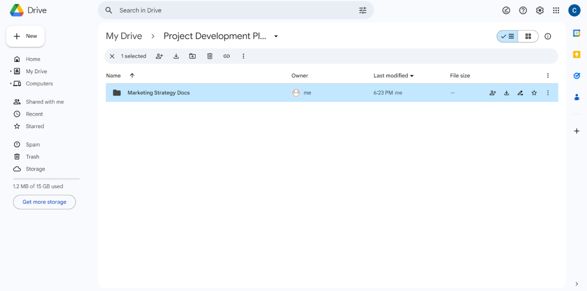Open advanced search filter options
Image resolution: width=587 pixels, height=291 pixels.
point(362,10)
